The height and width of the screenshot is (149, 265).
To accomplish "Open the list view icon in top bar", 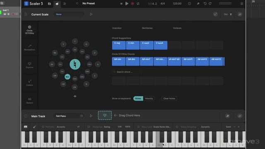I will coord(65,4).
